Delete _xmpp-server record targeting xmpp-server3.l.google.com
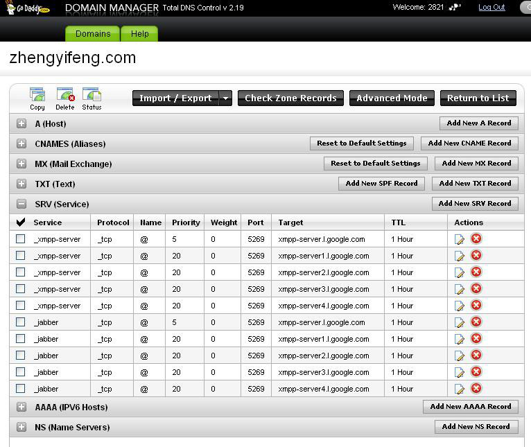The width and height of the screenshot is (531, 447). click(476, 288)
